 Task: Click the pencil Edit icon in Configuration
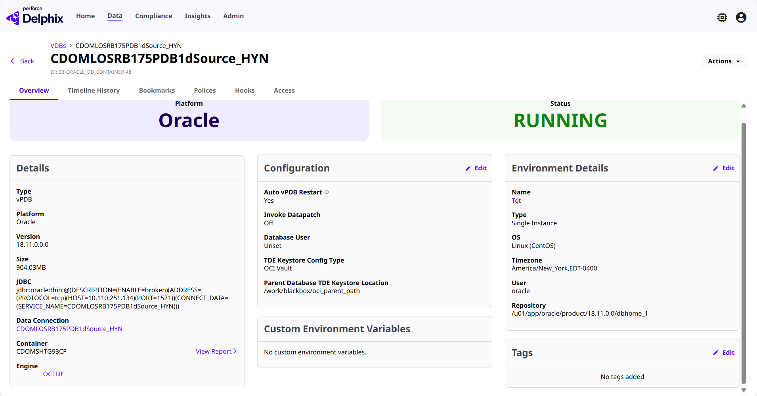[x=468, y=168]
